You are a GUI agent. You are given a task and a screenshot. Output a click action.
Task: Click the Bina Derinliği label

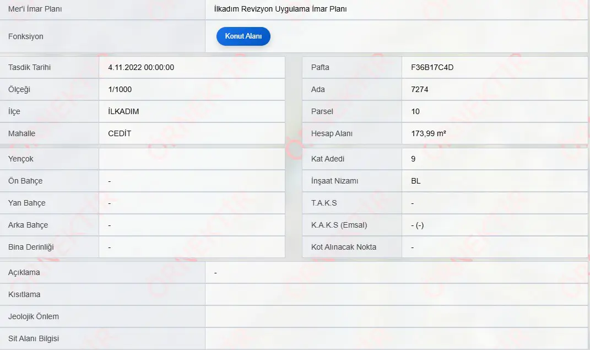(x=31, y=247)
